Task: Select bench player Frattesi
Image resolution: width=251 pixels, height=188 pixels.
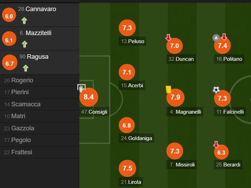Action: (21, 152)
